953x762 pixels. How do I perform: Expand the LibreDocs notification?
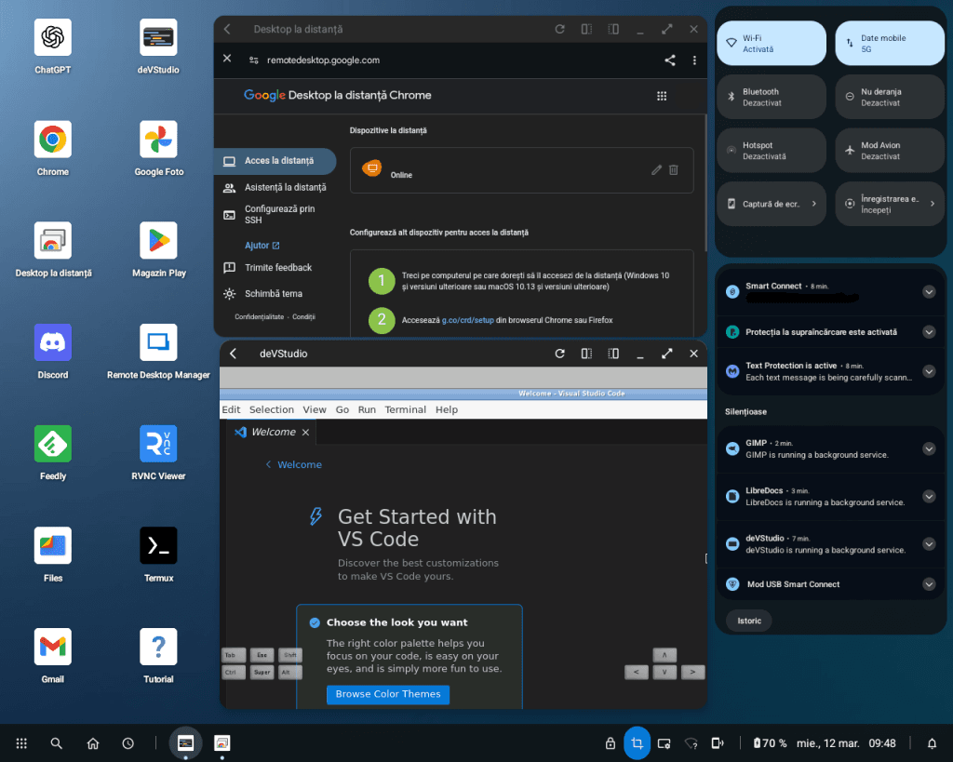(x=929, y=497)
